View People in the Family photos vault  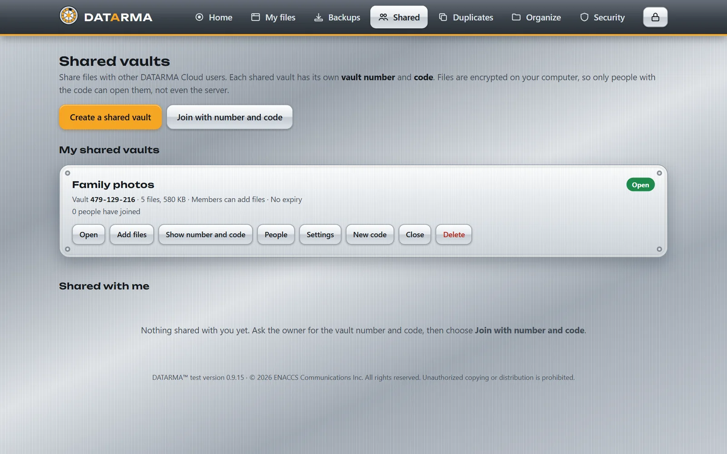point(276,235)
